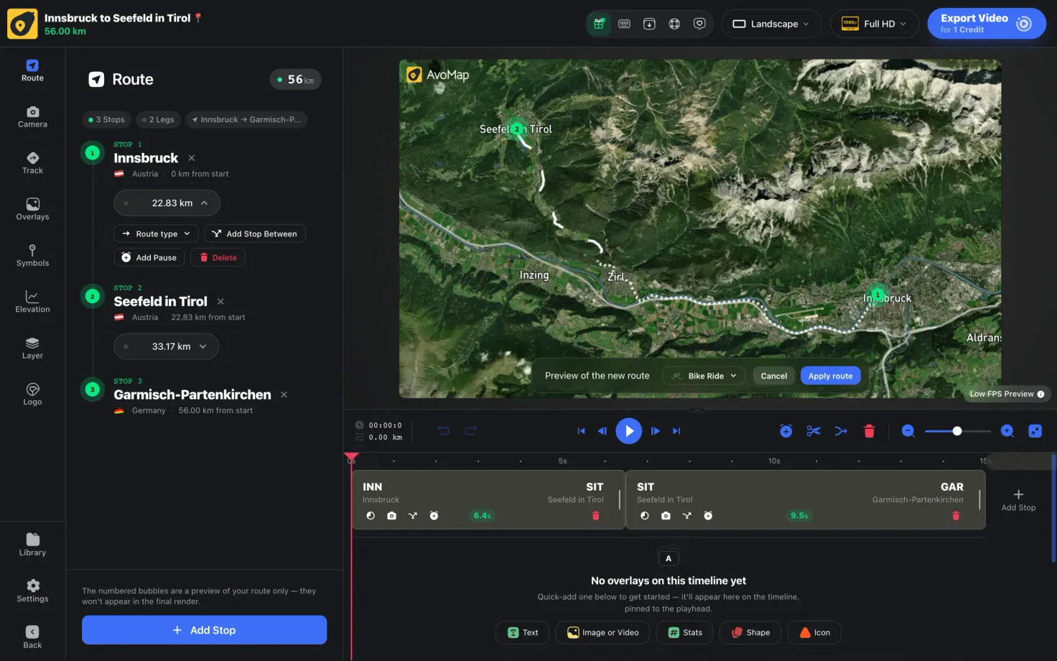Add a Text overlay to the timeline
This screenshot has width=1057, height=661.
(x=523, y=632)
